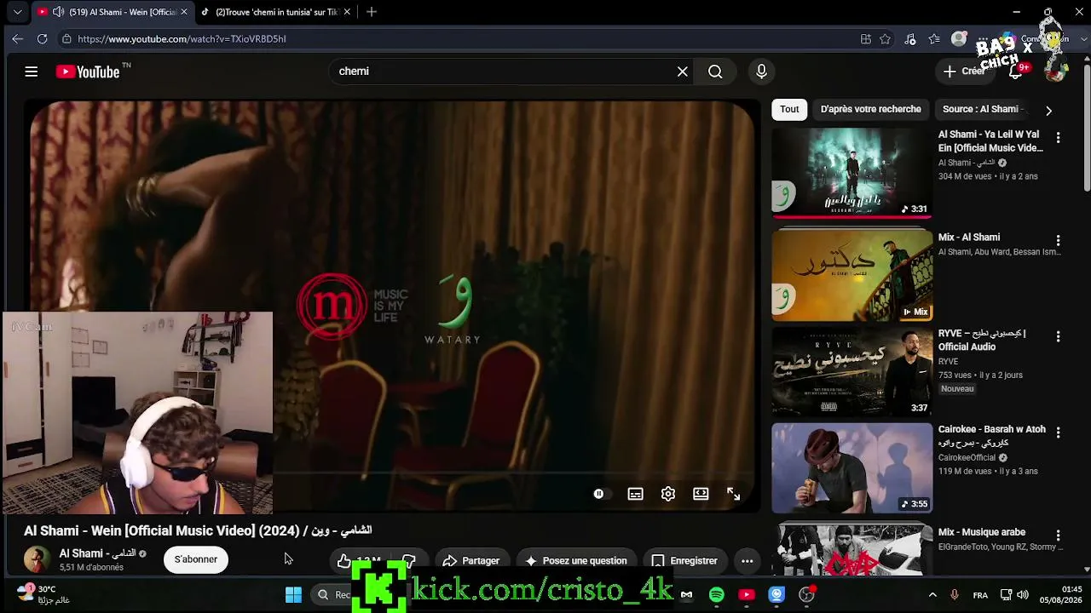Show hidden system tray icons

pos(932,595)
